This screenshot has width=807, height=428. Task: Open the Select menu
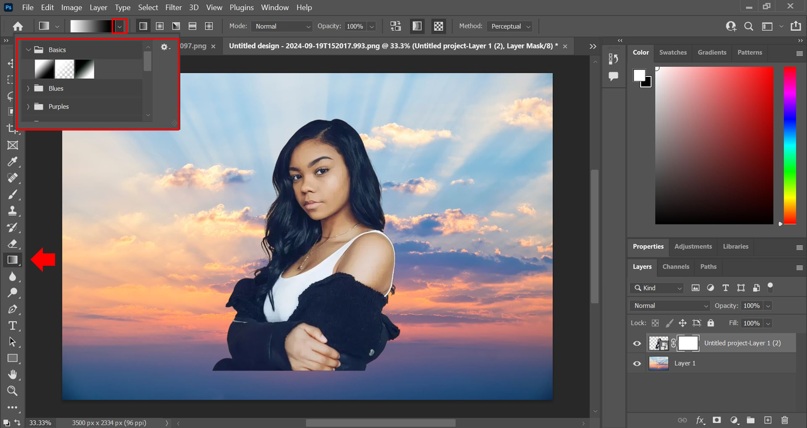click(x=148, y=8)
